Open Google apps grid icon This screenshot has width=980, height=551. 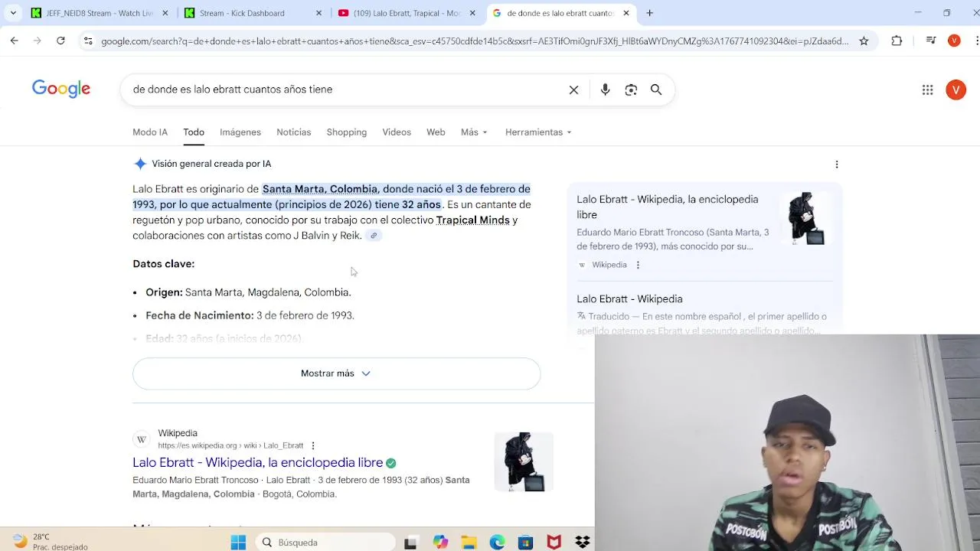pos(927,90)
